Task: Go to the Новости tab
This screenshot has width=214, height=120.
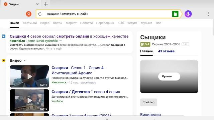Action: 86,23
